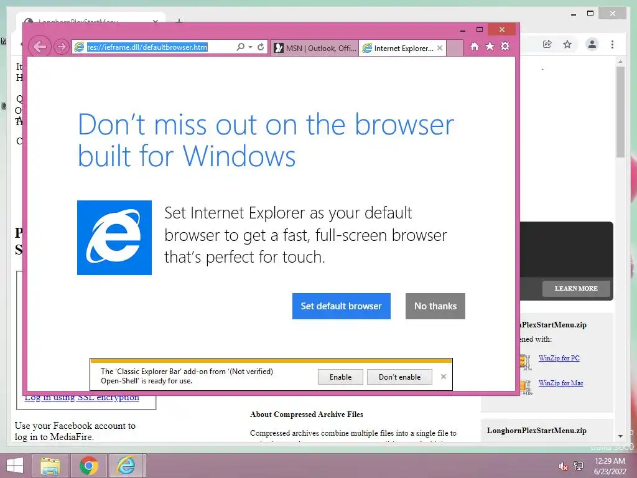This screenshot has height=478, width=637.
Task: Minimize the Internet Explorer window
Action: (462, 30)
